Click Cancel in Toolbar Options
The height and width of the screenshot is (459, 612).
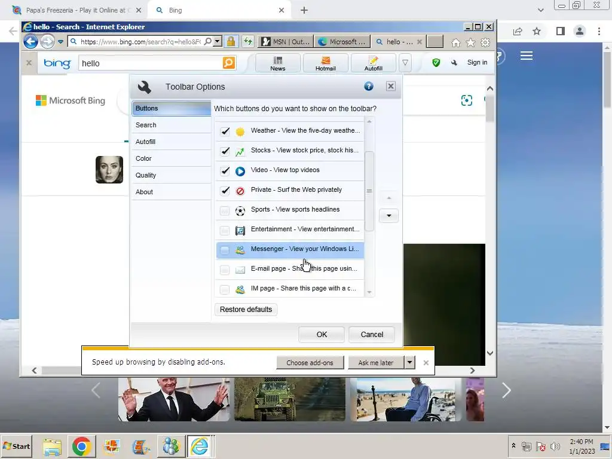pyautogui.click(x=372, y=335)
